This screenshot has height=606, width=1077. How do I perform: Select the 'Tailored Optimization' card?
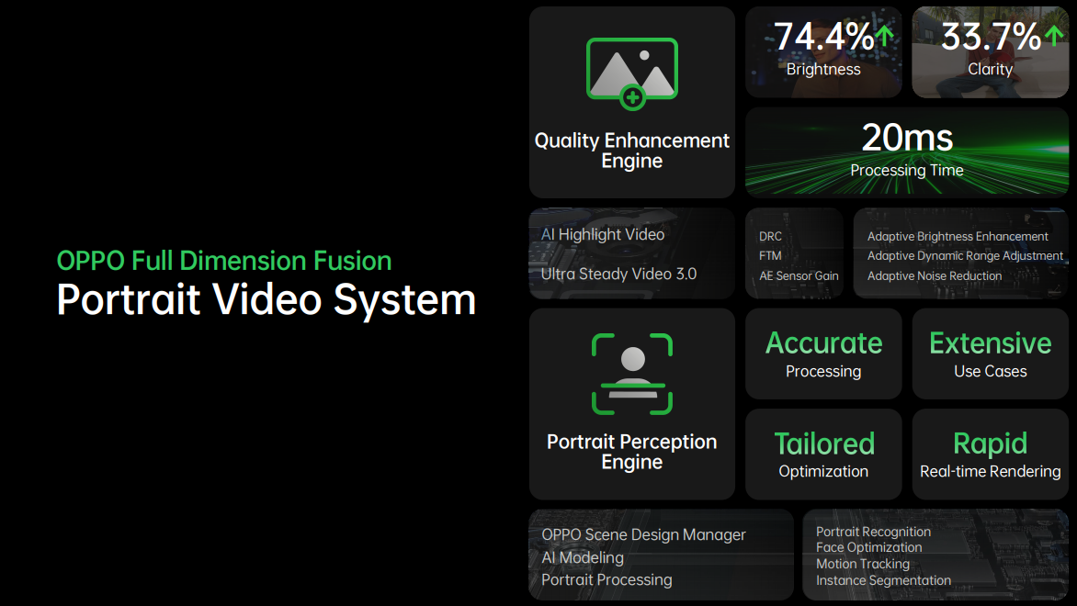tap(823, 454)
